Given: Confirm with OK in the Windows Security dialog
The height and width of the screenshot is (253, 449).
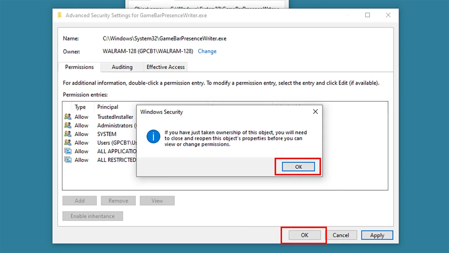Looking at the screenshot, I should 299,167.
